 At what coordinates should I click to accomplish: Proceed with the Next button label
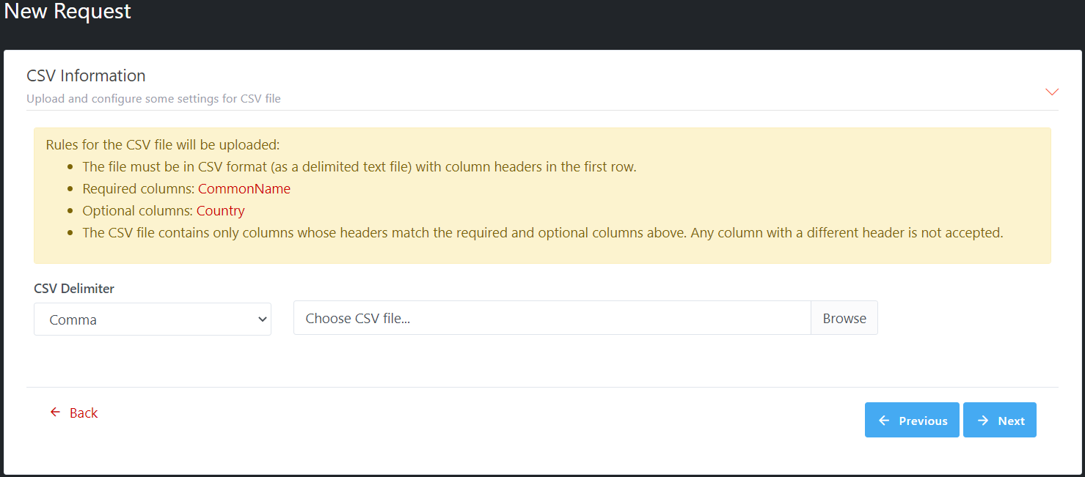pyautogui.click(x=1011, y=421)
